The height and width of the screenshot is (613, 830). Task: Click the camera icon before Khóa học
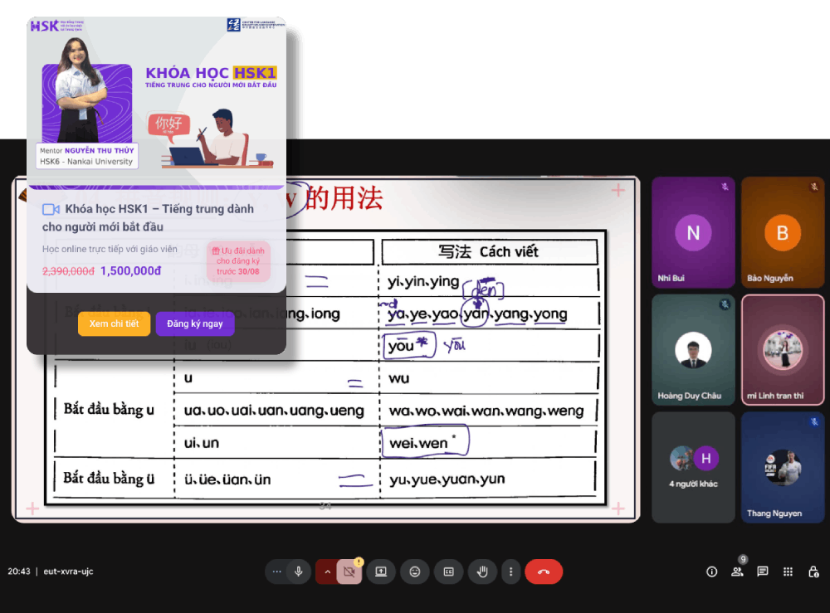pyautogui.click(x=51, y=209)
